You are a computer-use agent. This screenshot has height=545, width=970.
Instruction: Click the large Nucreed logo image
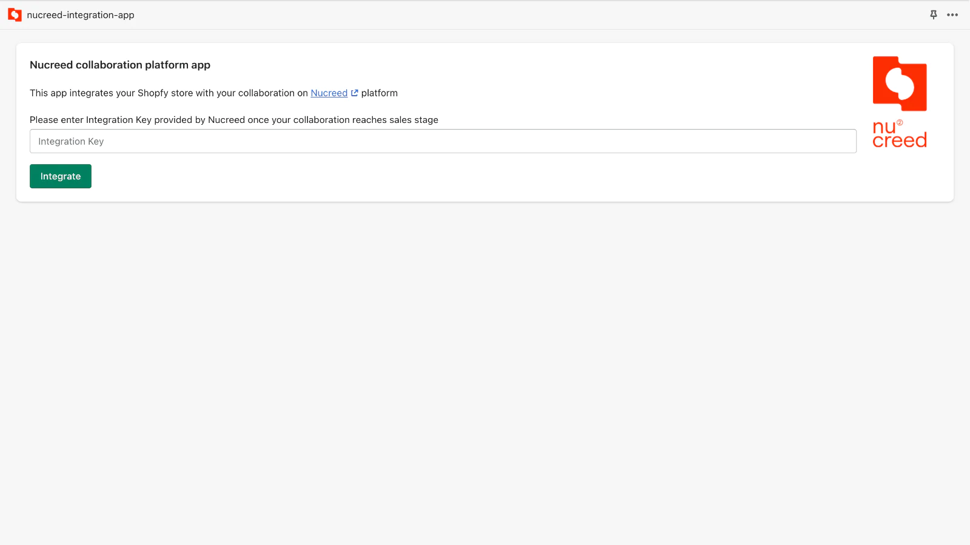pyautogui.click(x=900, y=102)
